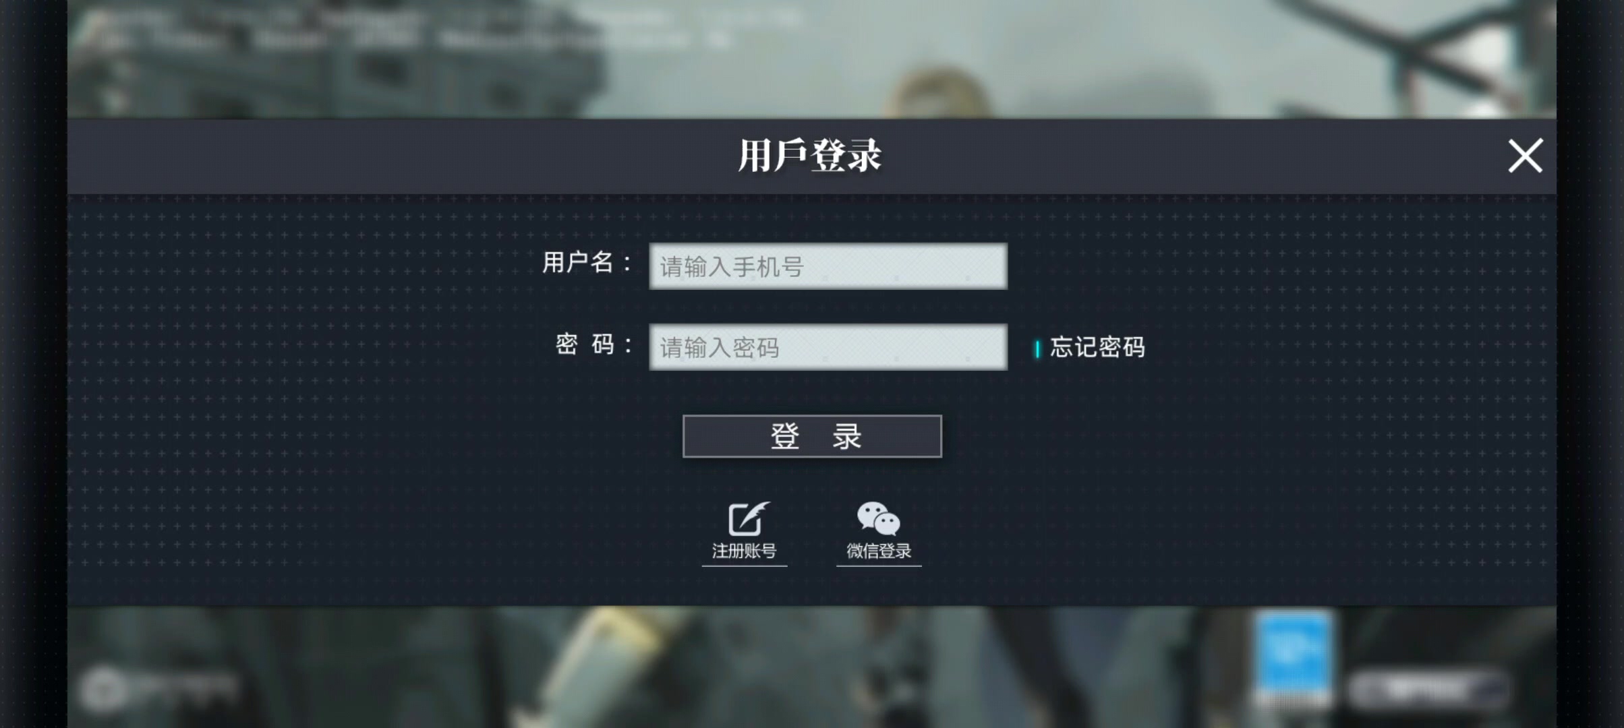This screenshot has height=728, width=1624.
Task: Close the 用户登录 dialog with the X
Action: 1525,156
